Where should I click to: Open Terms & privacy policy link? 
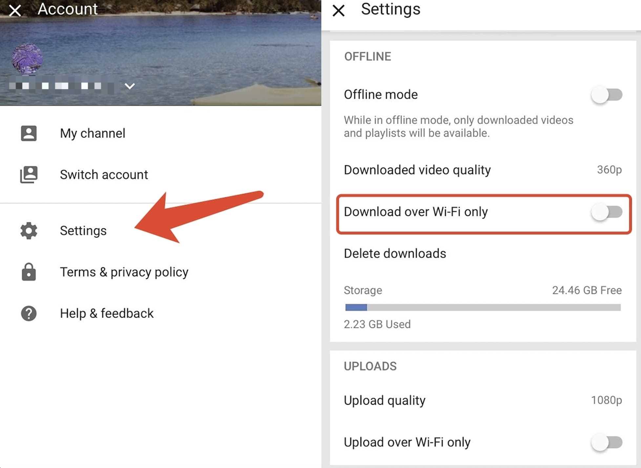124,272
